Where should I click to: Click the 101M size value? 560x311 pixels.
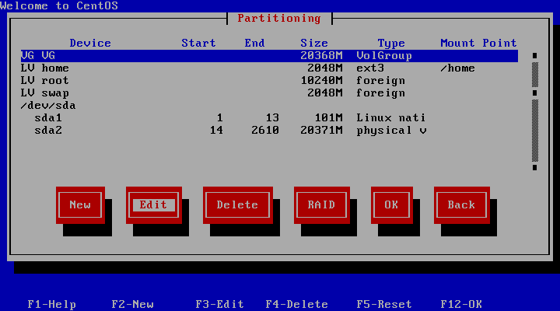328,118
